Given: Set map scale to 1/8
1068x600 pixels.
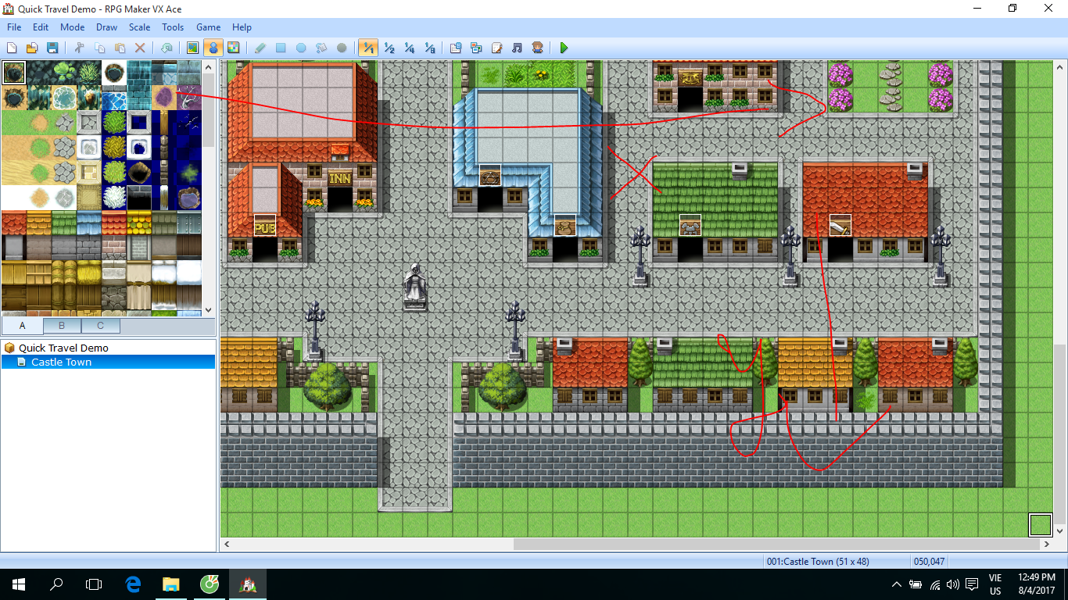Looking at the screenshot, I should pyautogui.click(x=429, y=48).
